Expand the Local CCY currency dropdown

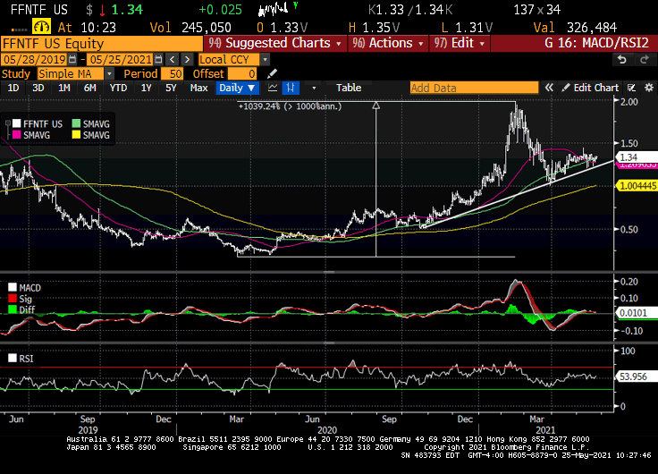pyautogui.click(x=266, y=60)
